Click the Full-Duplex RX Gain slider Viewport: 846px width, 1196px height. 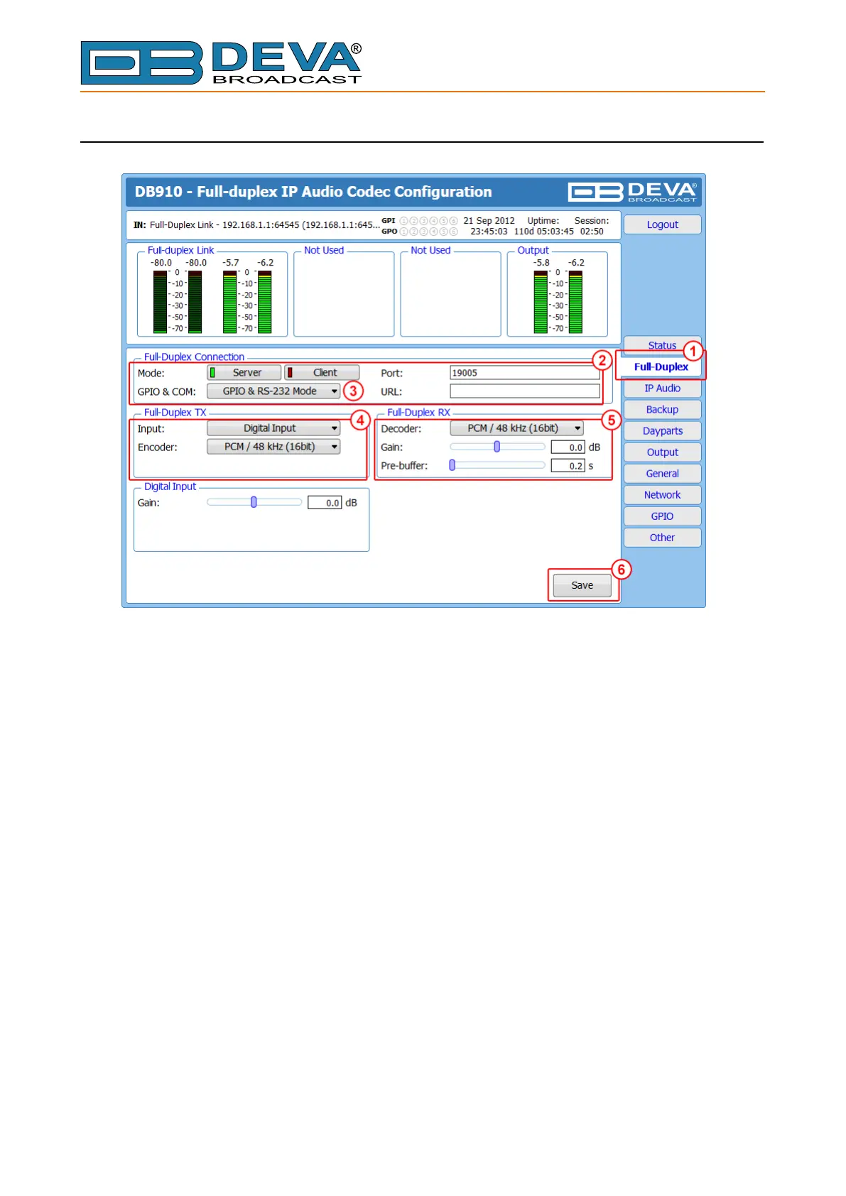pos(497,447)
